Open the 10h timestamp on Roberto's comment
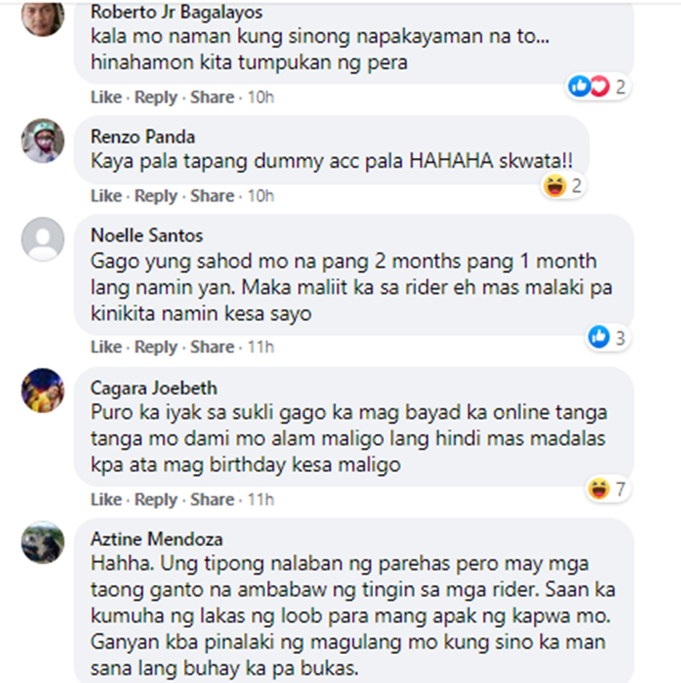This screenshot has width=681, height=683. click(261, 96)
